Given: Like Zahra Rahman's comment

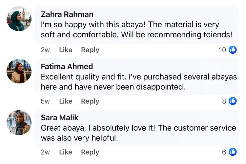Looking at the screenshot, I should [x=66, y=50].
